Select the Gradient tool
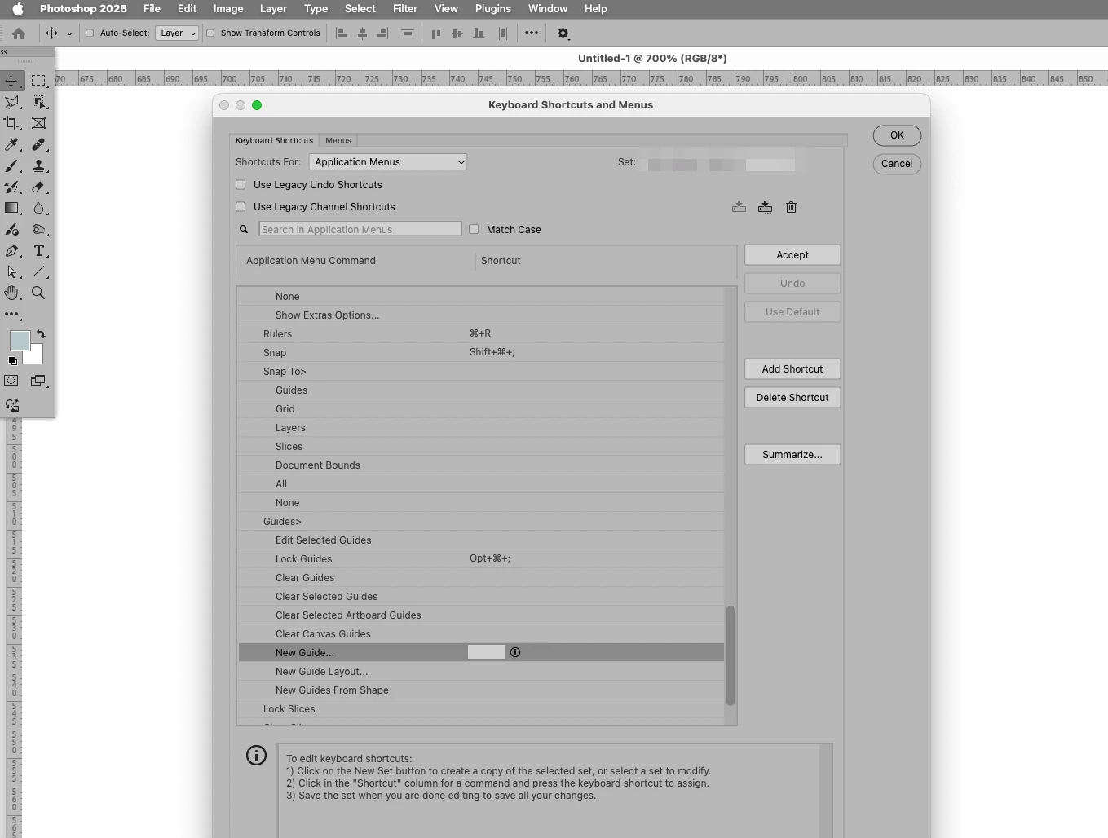 point(11,208)
